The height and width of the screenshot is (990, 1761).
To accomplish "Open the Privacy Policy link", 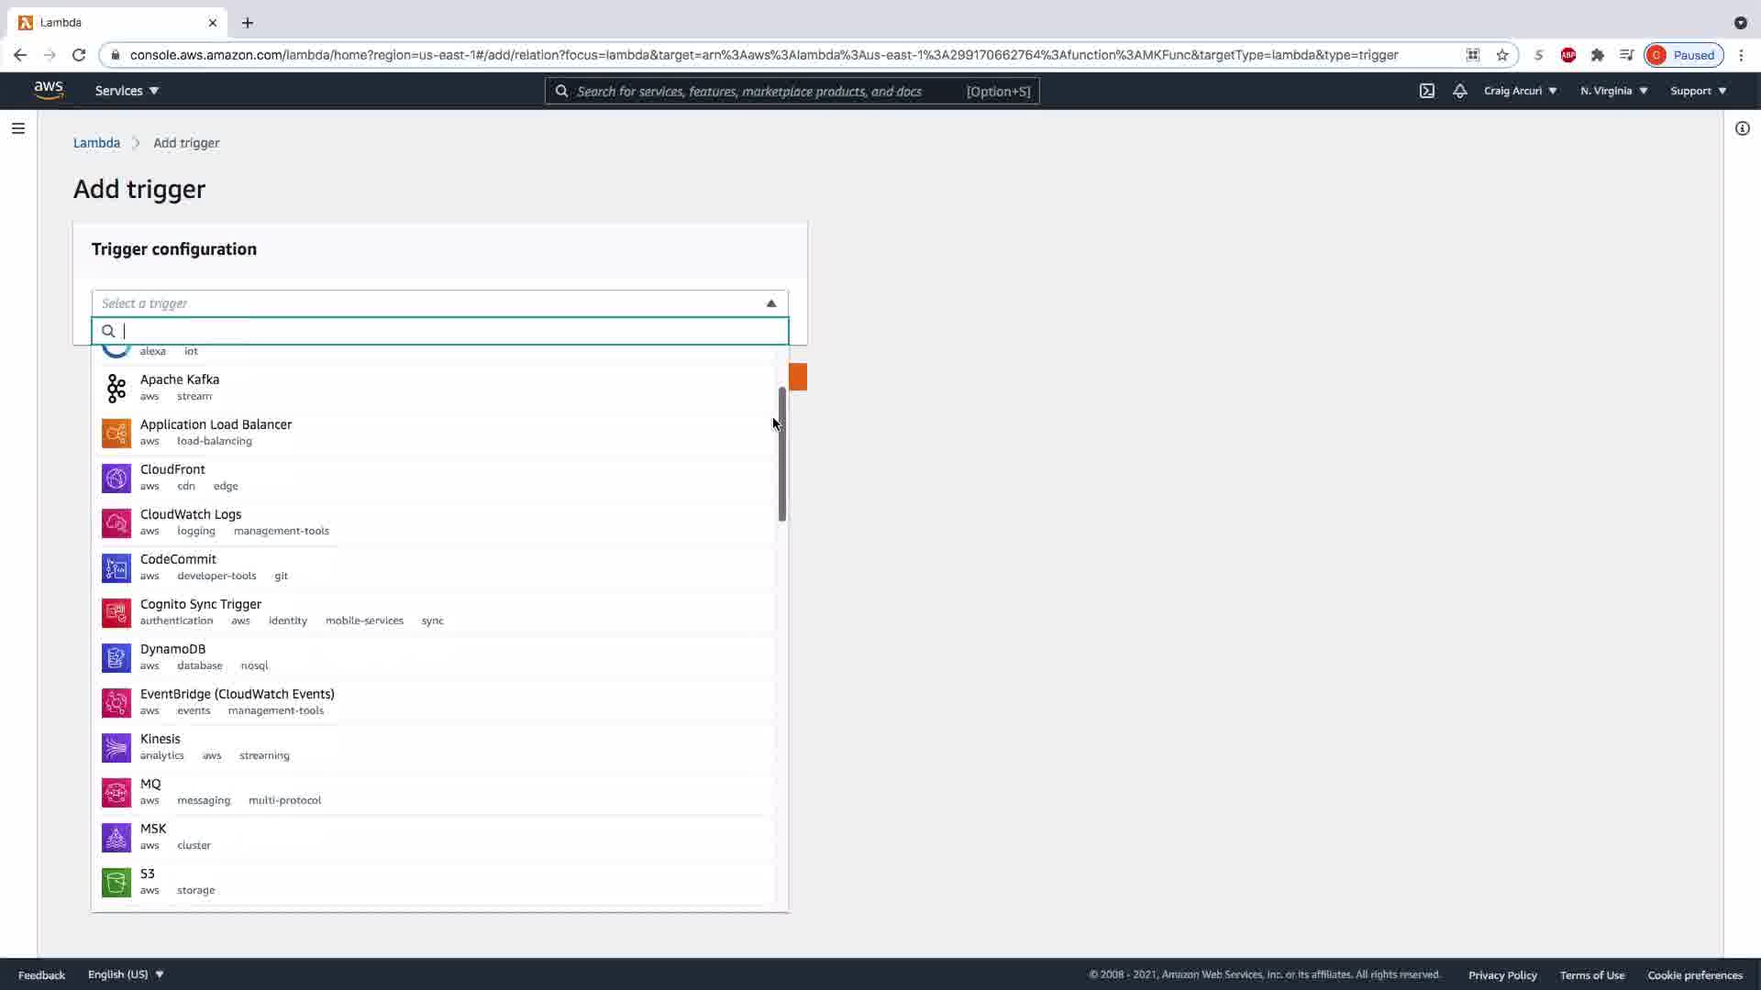I will [1501, 975].
